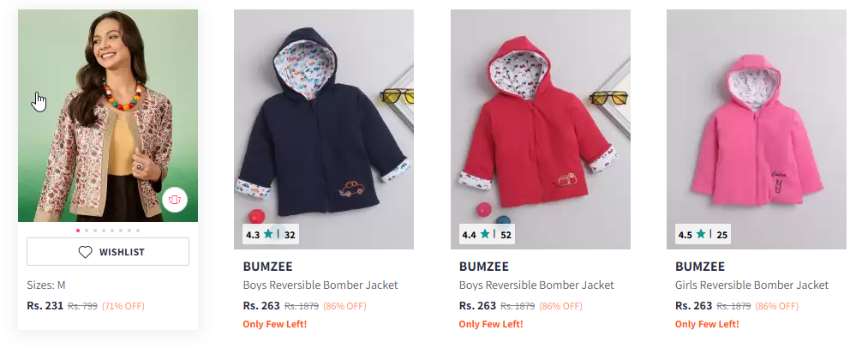Select the last image carousel dot
Image resolution: width=868 pixels, height=348 pixels.
[138, 231]
